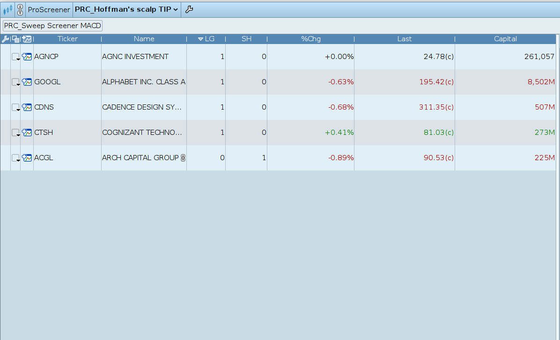560x340 pixels.
Task: Click the 507M capital value
Action: [x=545, y=107]
